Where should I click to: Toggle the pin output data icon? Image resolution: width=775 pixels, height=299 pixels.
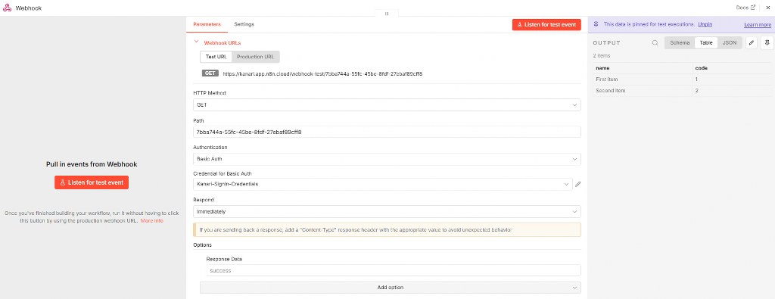click(767, 43)
